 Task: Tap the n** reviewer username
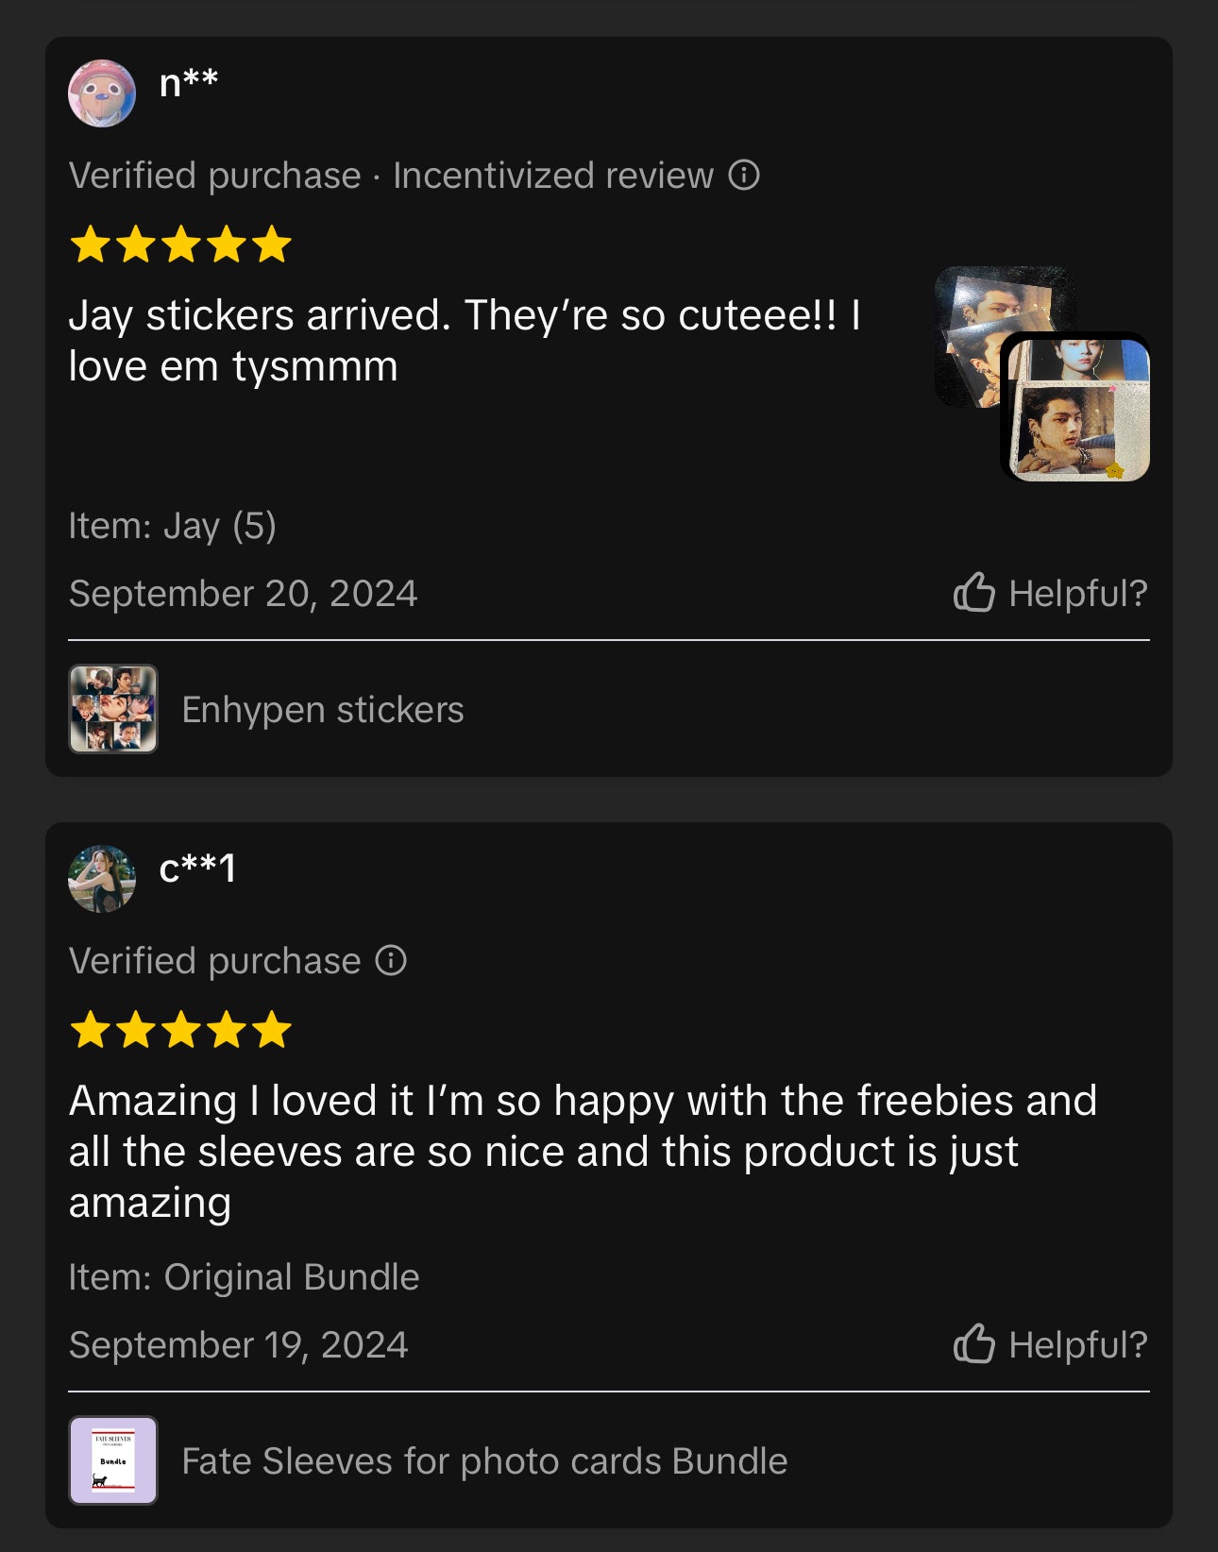coord(189,83)
